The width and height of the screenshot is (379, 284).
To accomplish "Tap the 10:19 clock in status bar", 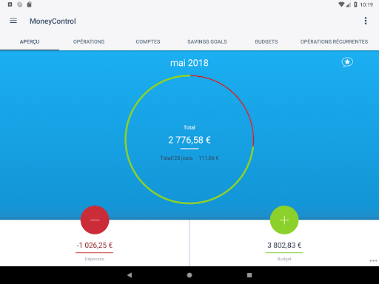I will pyautogui.click(x=366, y=4).
